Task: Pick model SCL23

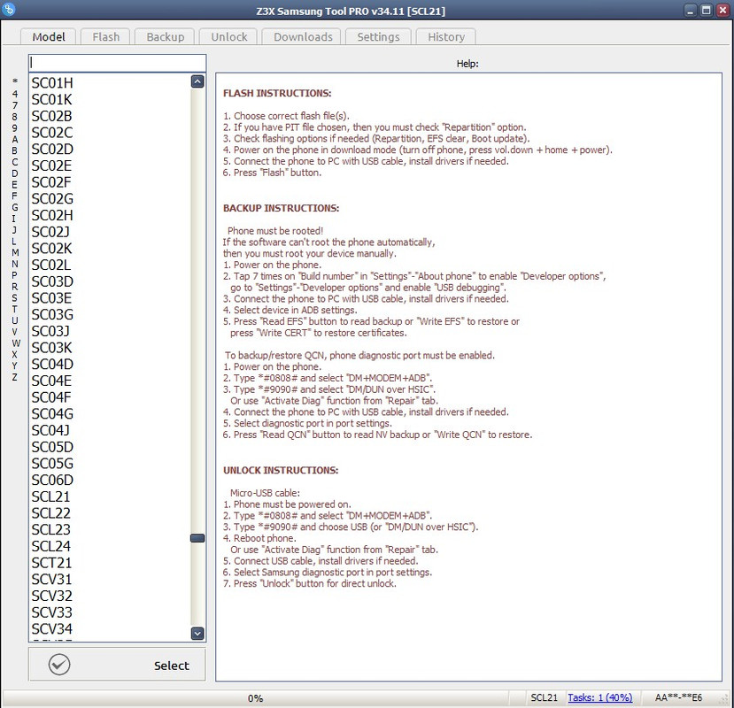Action: [110, 530]
